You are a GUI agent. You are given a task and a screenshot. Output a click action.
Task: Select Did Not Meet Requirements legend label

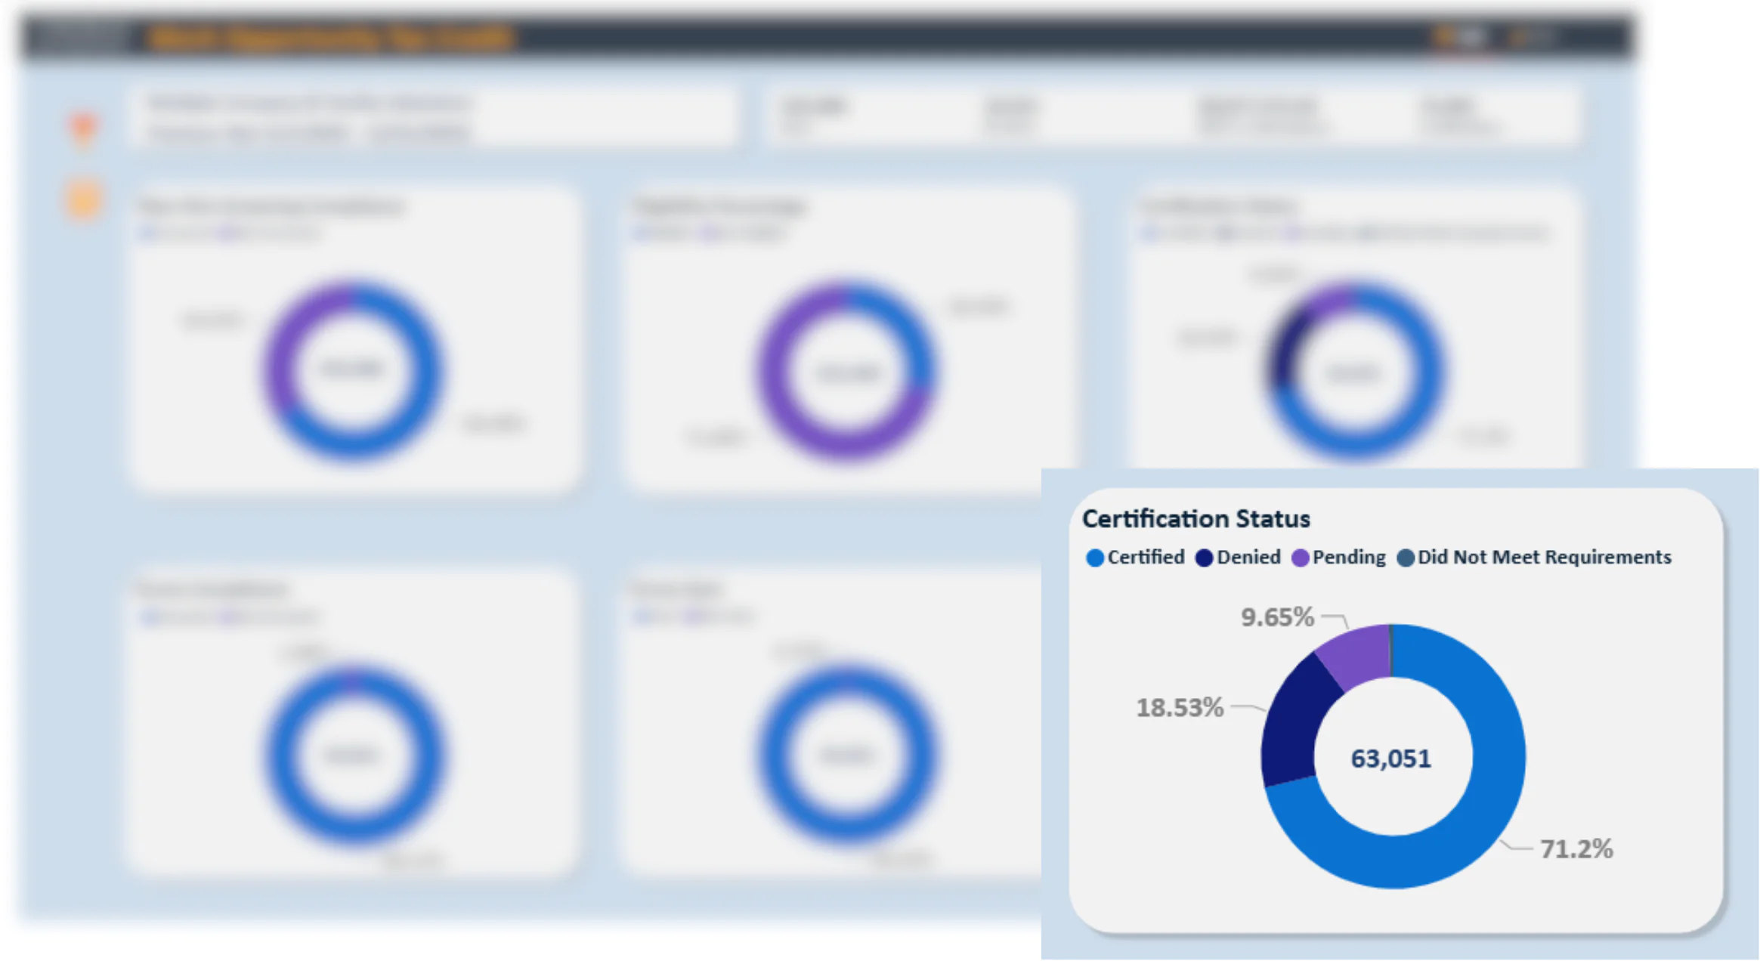pyautogui.click(x=1544, y=558)
